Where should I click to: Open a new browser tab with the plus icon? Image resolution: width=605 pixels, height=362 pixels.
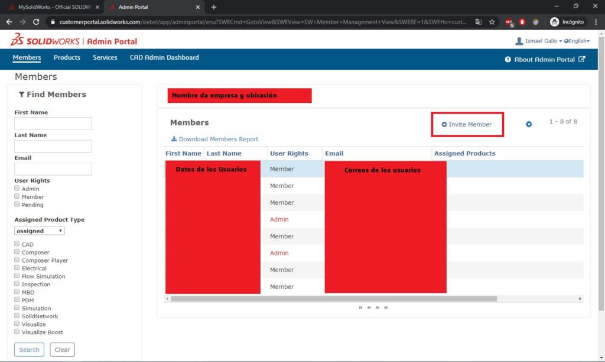tap(214, 7)
